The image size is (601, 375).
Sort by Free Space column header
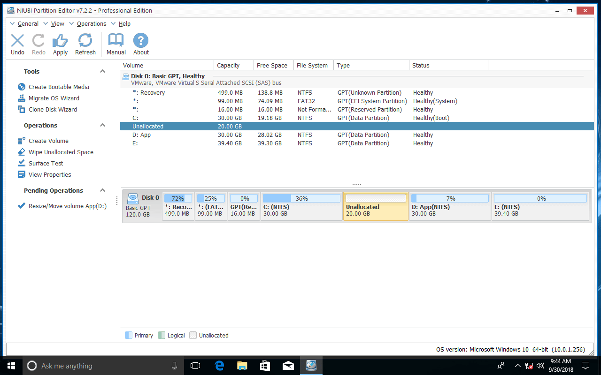pos(273,65)
